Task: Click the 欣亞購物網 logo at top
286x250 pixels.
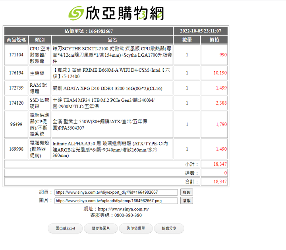Action: [116, 13]
